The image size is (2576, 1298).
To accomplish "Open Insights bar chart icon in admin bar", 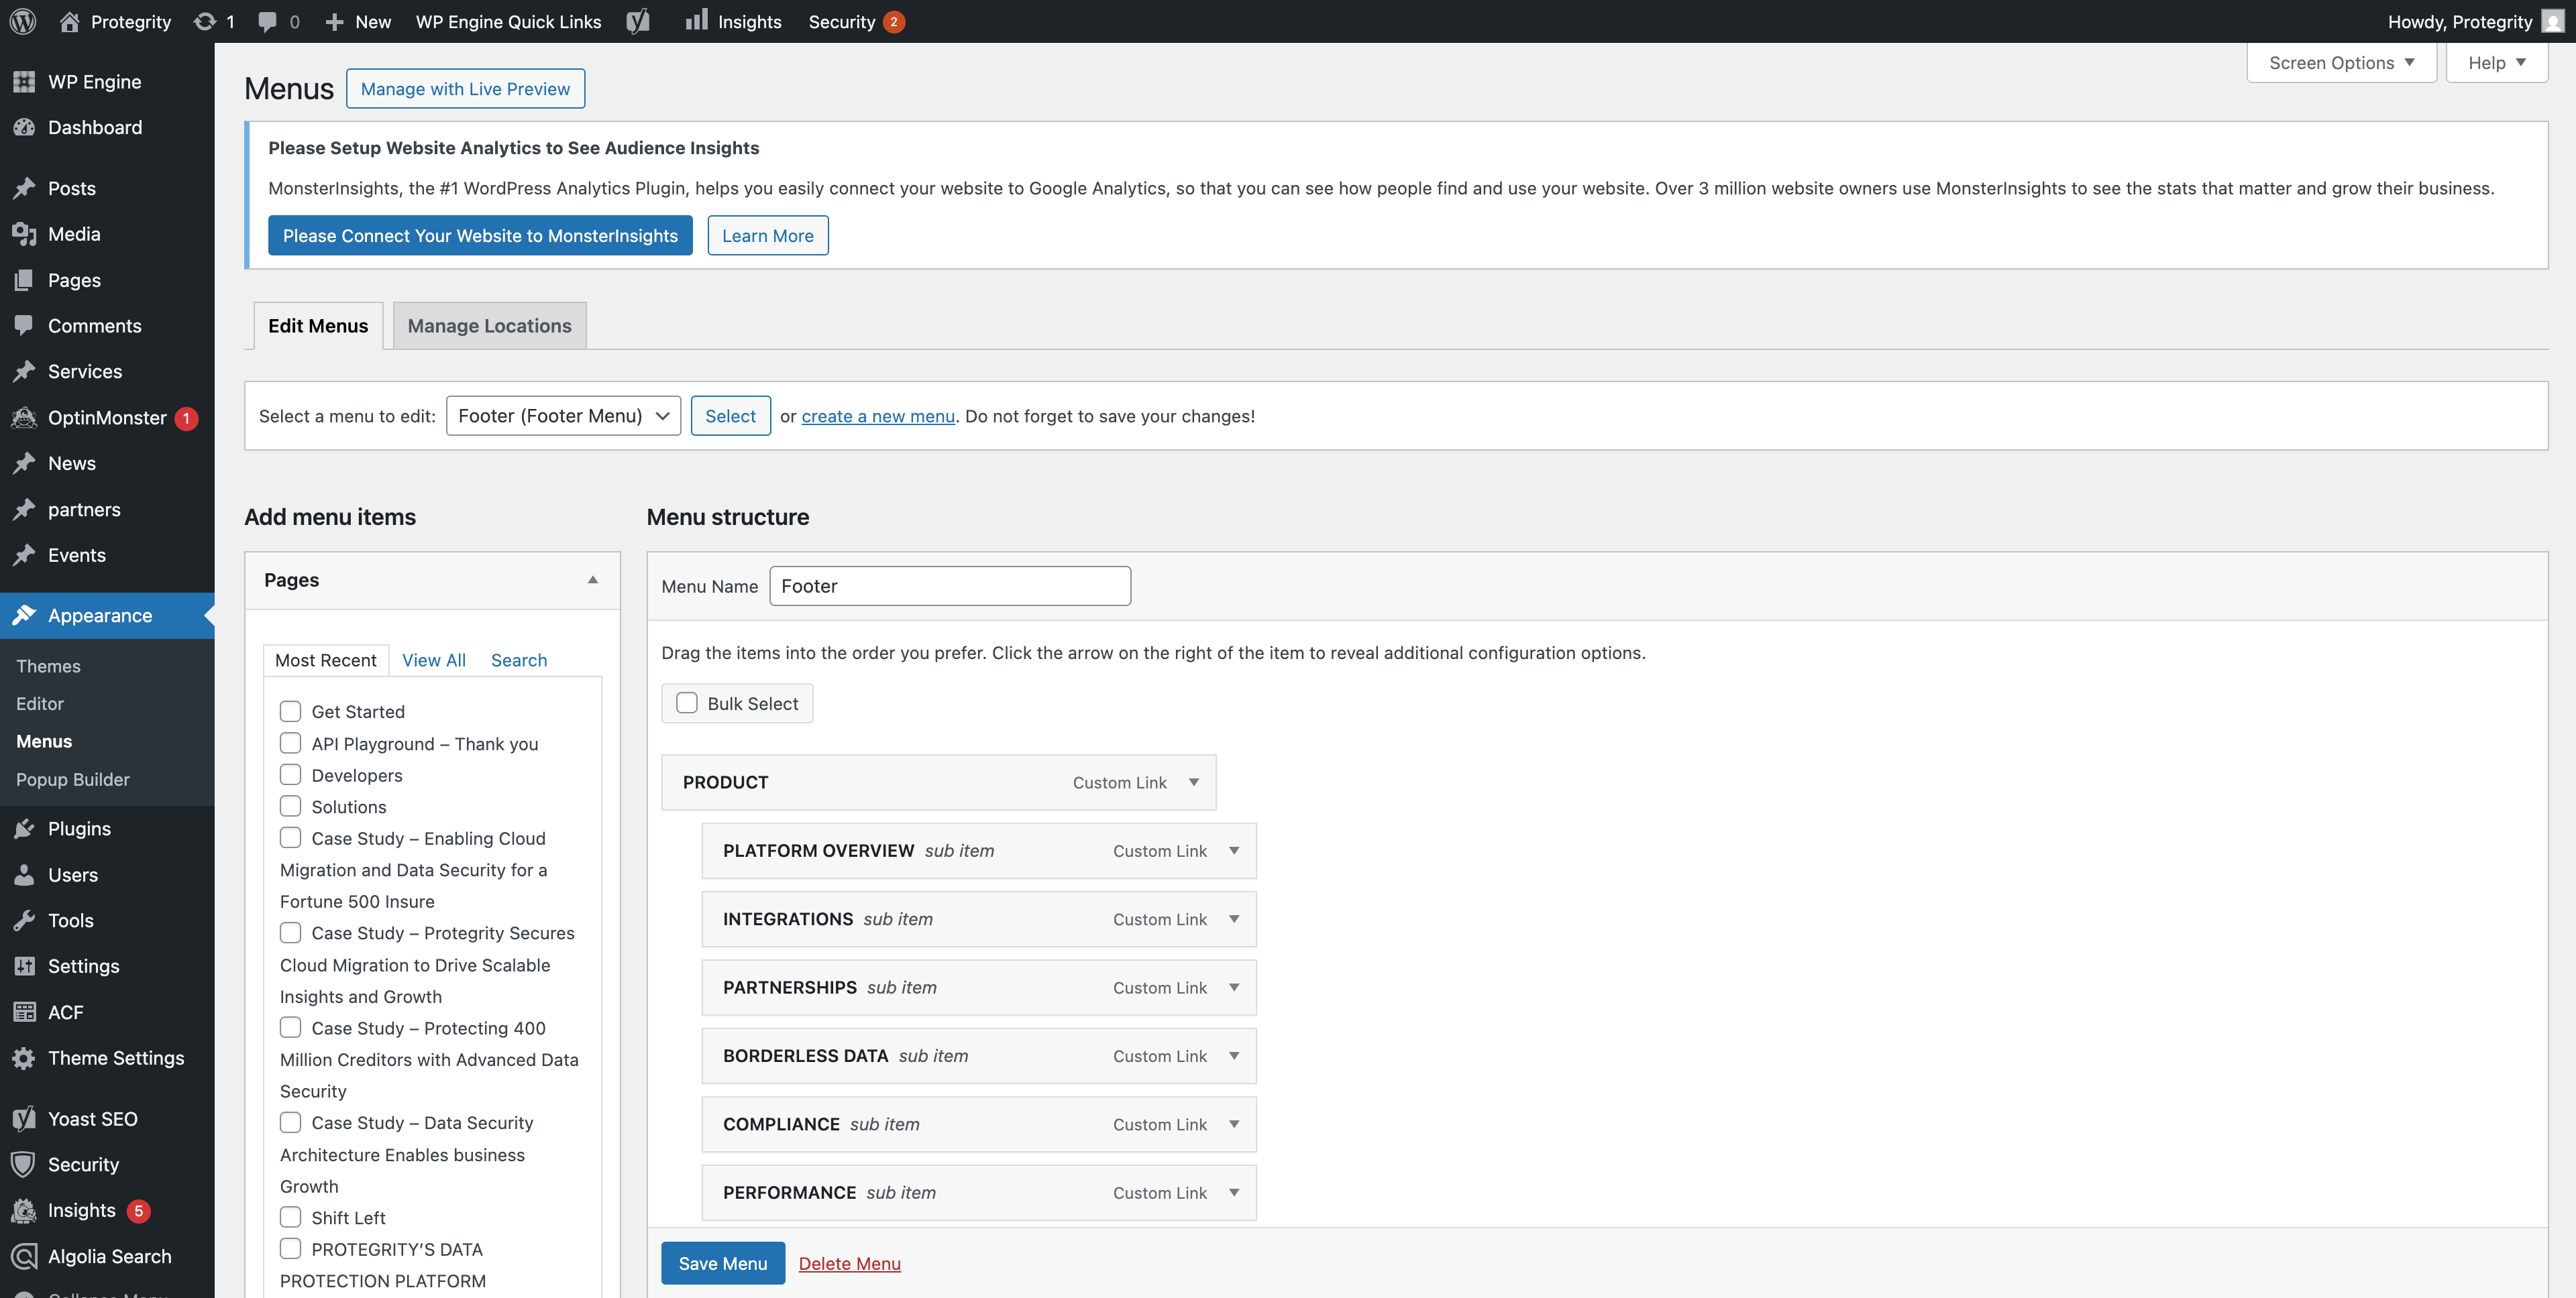I will coord(697,21).
